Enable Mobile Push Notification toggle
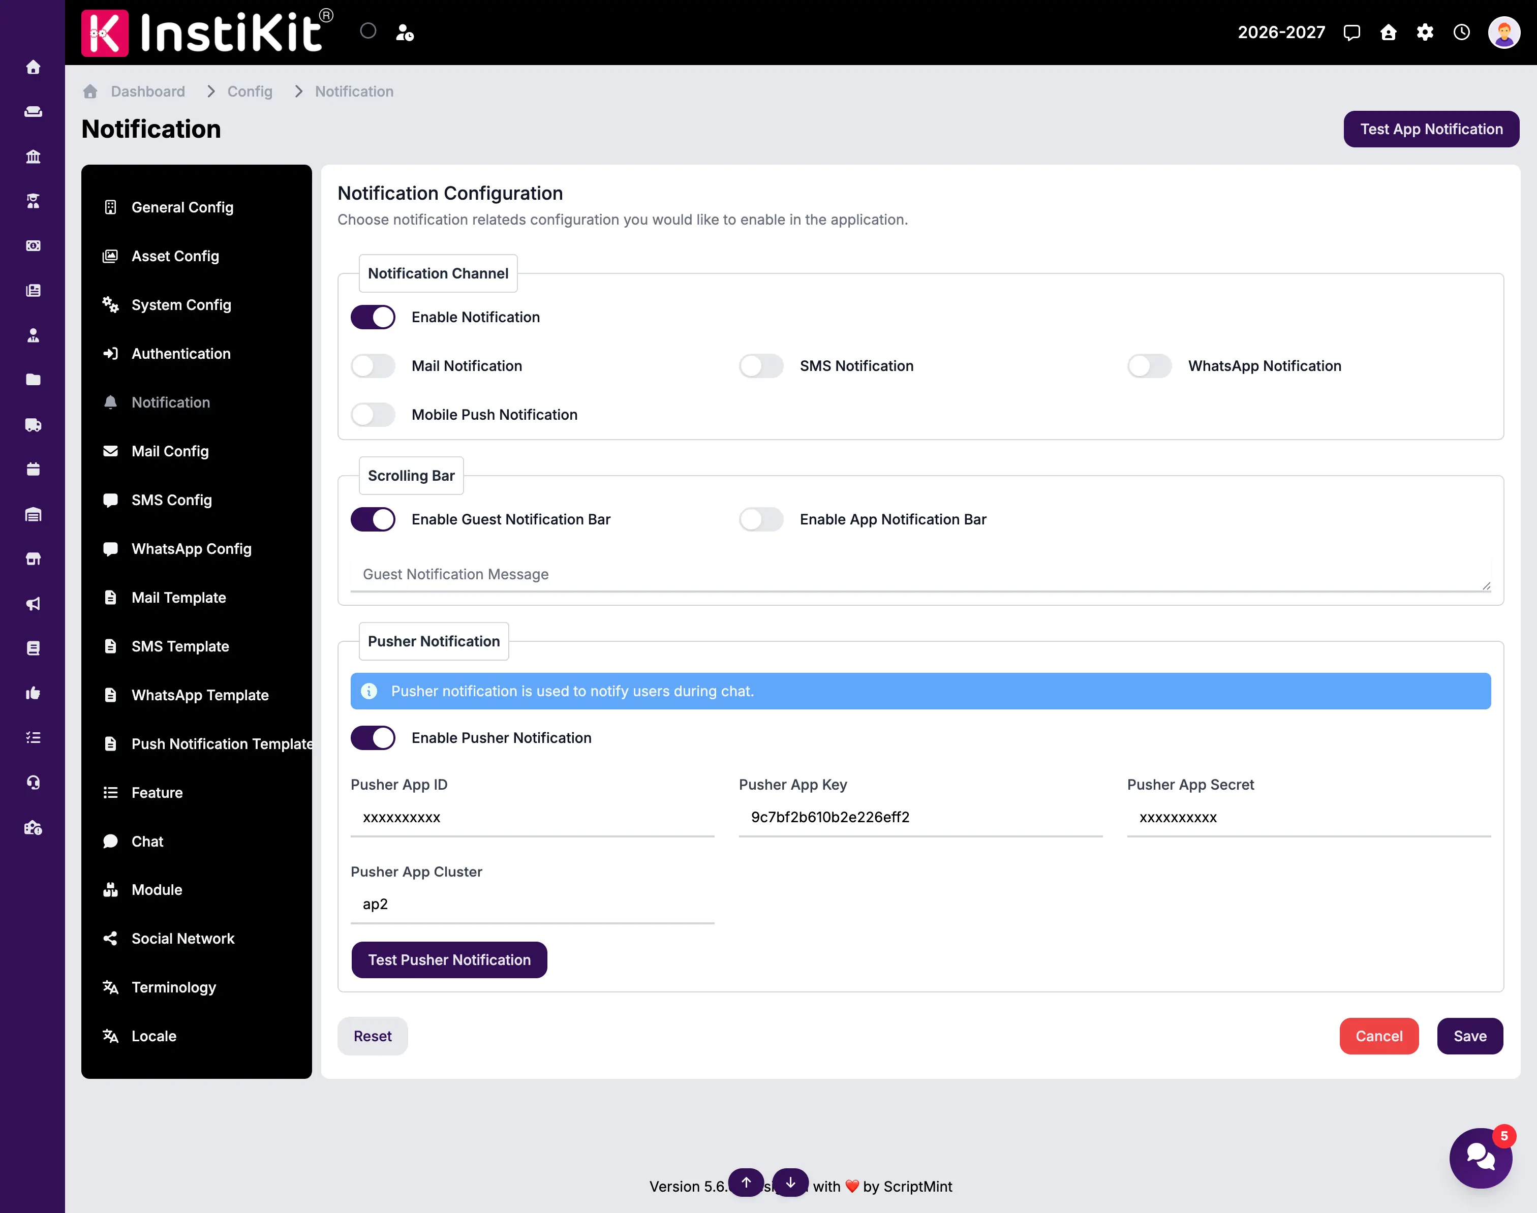Image resolution: width=1537 pixels, height=1213 pixels. click(373, 415)
